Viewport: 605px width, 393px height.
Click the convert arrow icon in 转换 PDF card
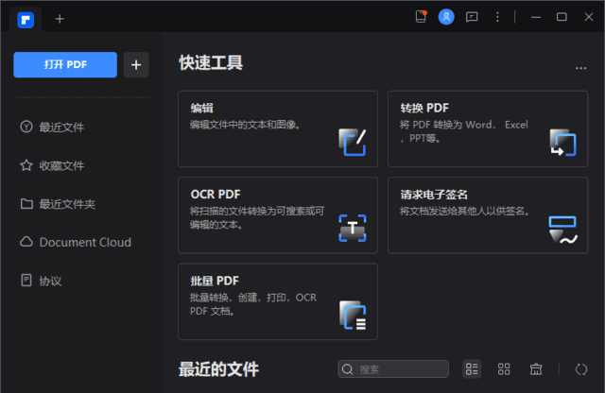562,143
